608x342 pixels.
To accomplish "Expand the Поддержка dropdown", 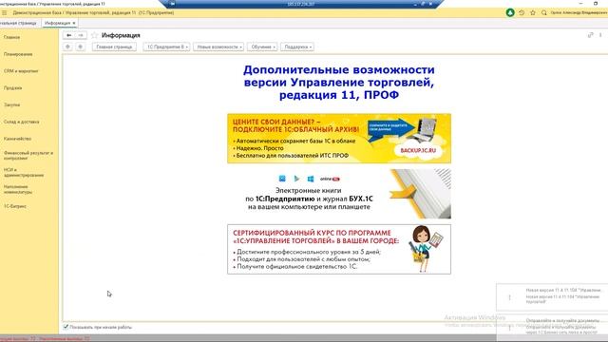I will tap(297, 47).
